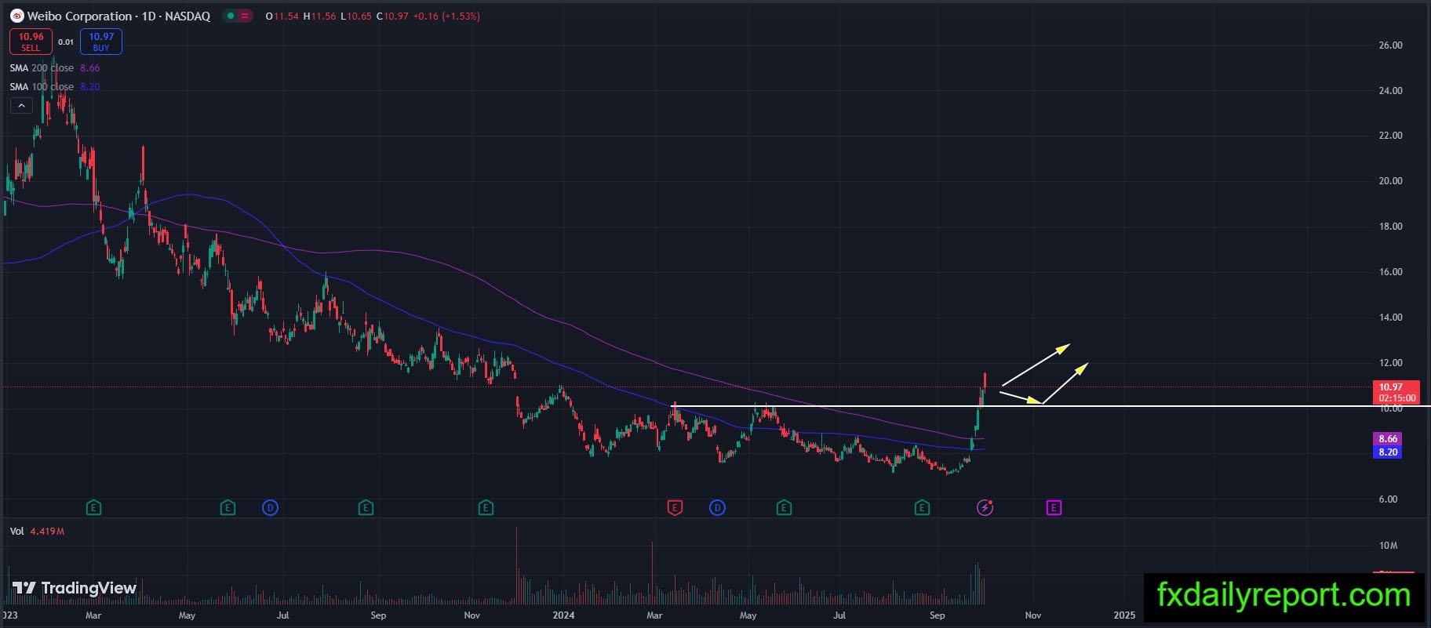Click the +0.16 (+1.53%) change value

(447, 16)
